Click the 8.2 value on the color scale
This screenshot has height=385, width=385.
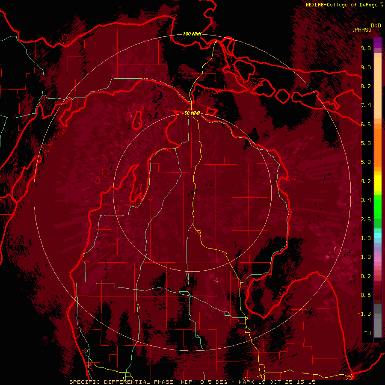click(366, 86)
